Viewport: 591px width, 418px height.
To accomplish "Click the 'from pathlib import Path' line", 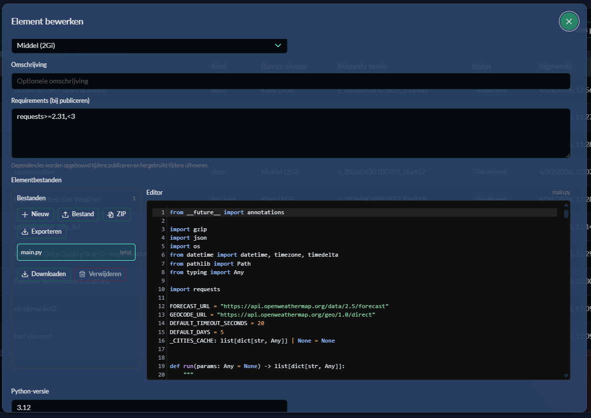I will [210, 264].
